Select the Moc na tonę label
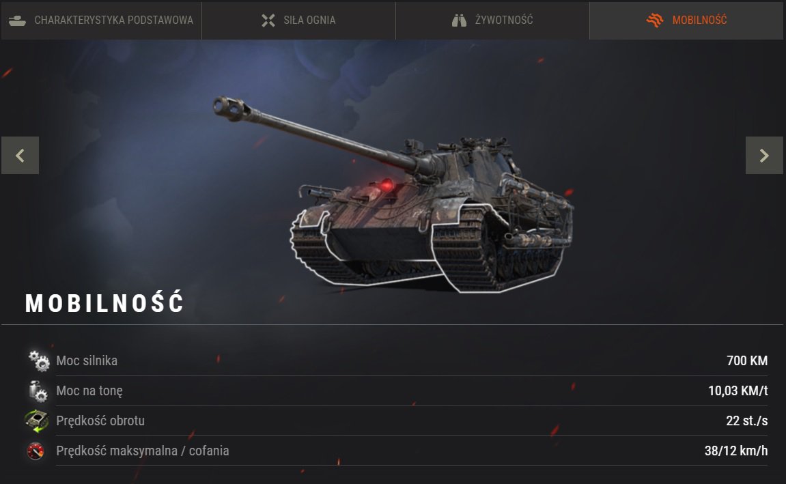Viewport: 786px width, 484px height. coord(89,390)
